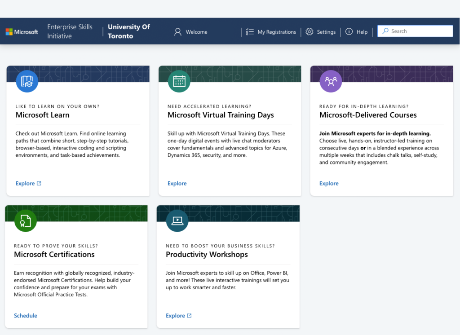The height and width of the screenshot is (335, 460).
Task: Click the Help info circle icon
Action: pos(349,32)
